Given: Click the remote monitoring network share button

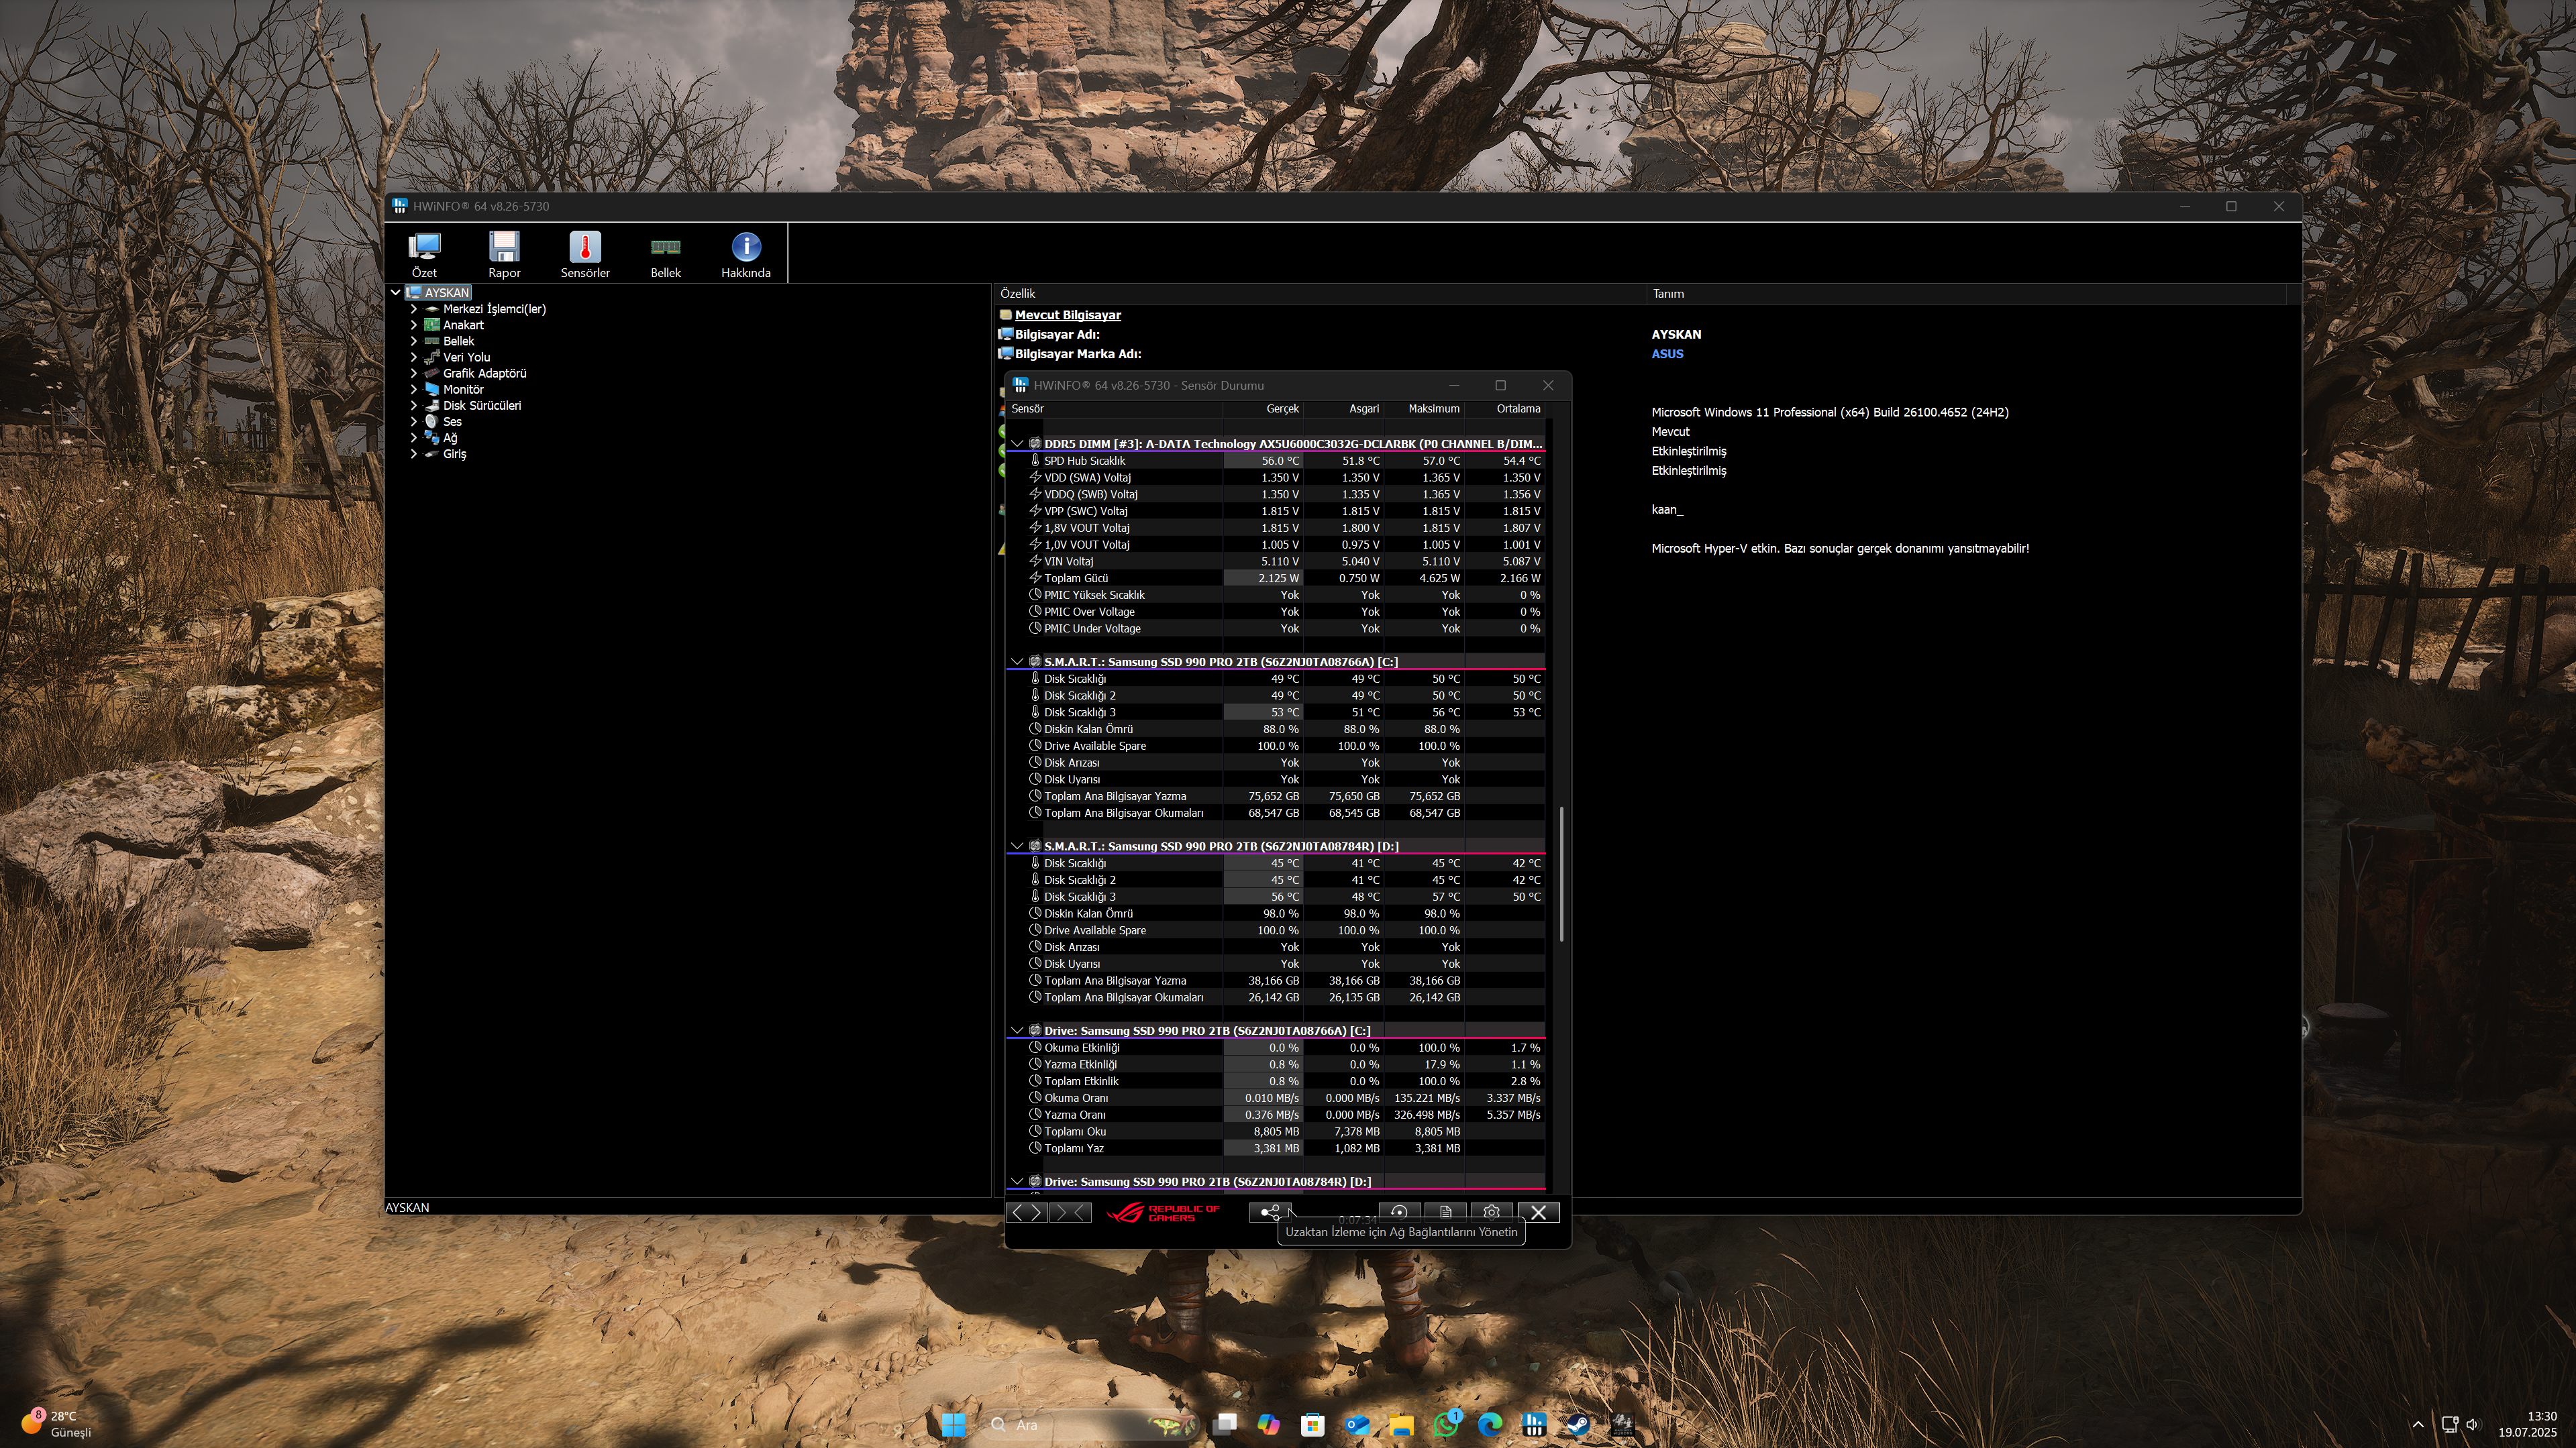Looking at the screenshot, I should point(1270,1212).
